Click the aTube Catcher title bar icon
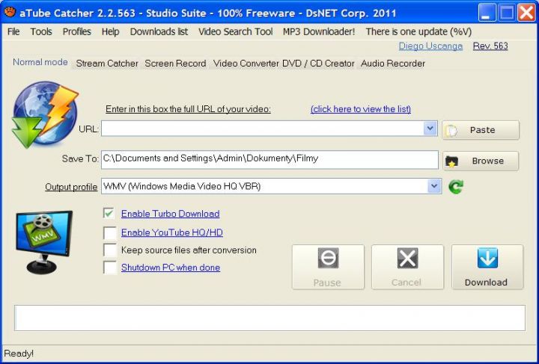Screen dimensions: 539x364 click(x=10, y=12)
